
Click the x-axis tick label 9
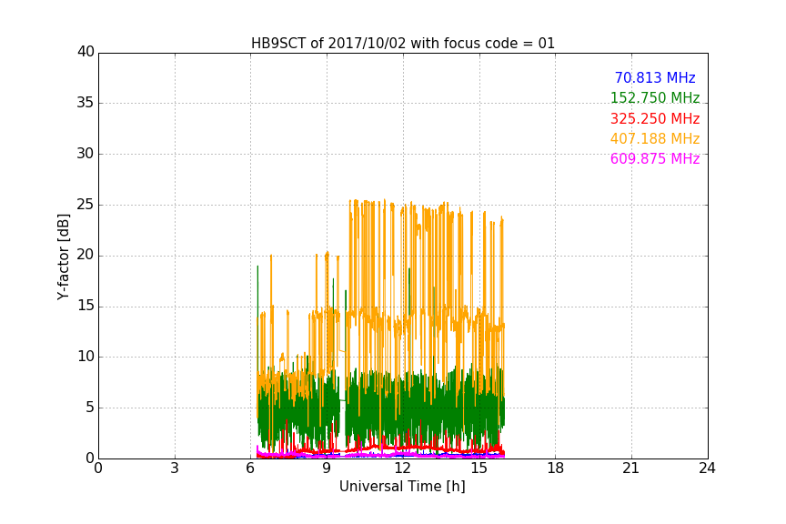coord(327,469)
